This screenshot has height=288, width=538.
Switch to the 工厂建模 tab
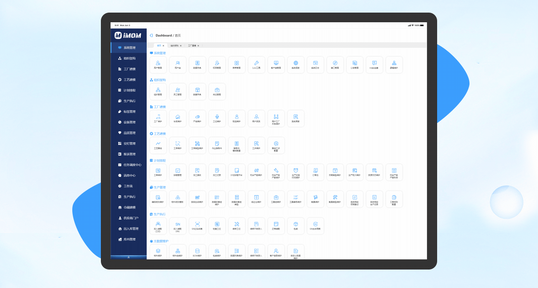[x=192, y=45]
